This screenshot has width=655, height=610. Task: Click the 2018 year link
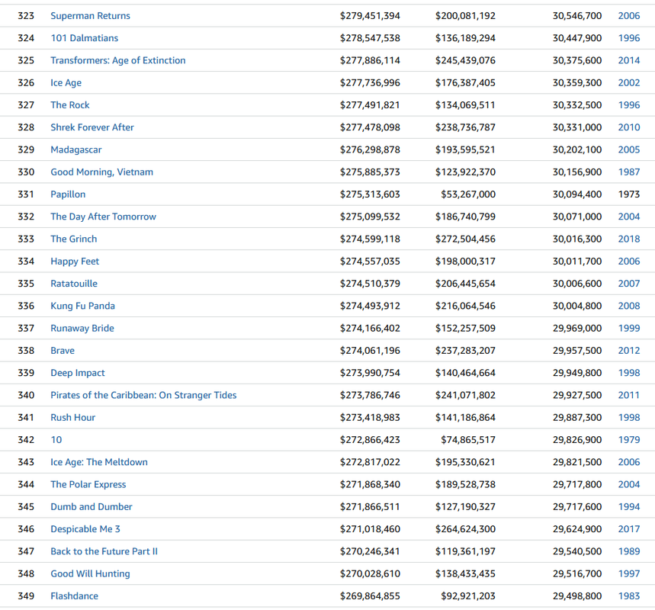(x=628, y=239)
